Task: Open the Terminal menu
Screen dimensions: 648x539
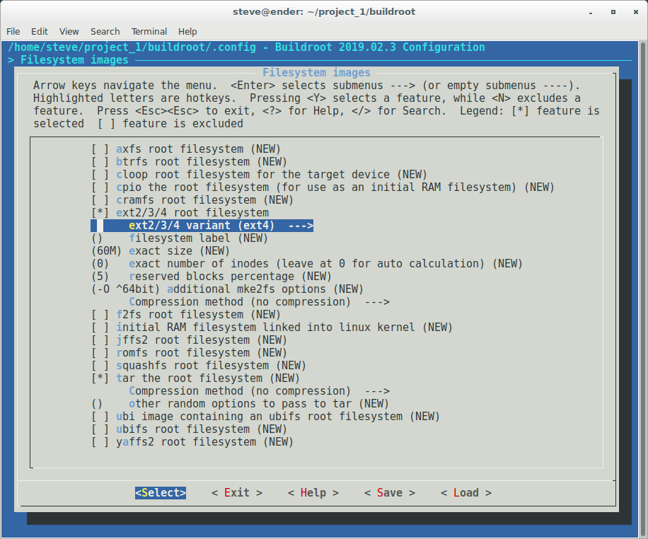Action: click(x=149, y=31)
